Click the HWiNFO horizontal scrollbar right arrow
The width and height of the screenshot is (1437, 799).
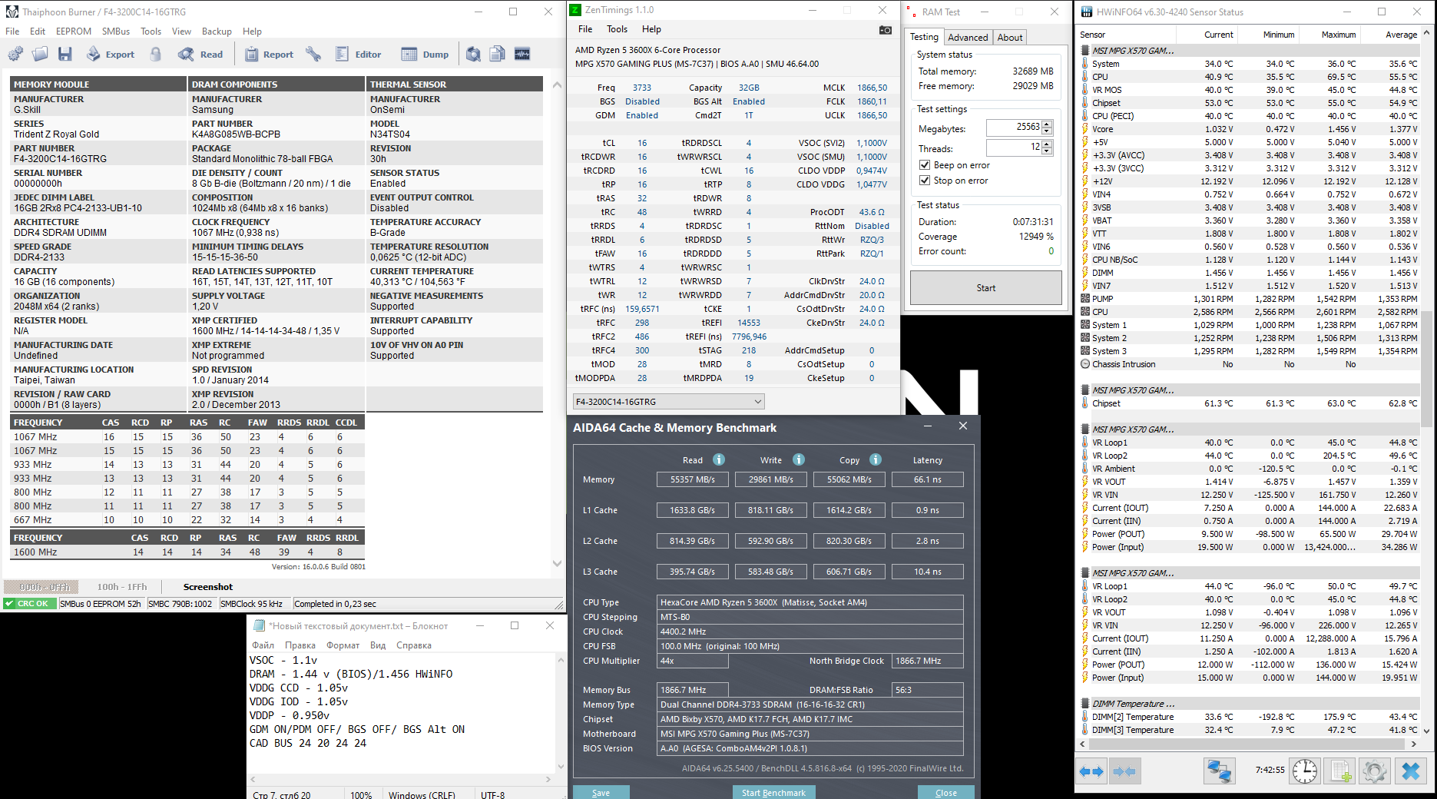coord(1413,744)
